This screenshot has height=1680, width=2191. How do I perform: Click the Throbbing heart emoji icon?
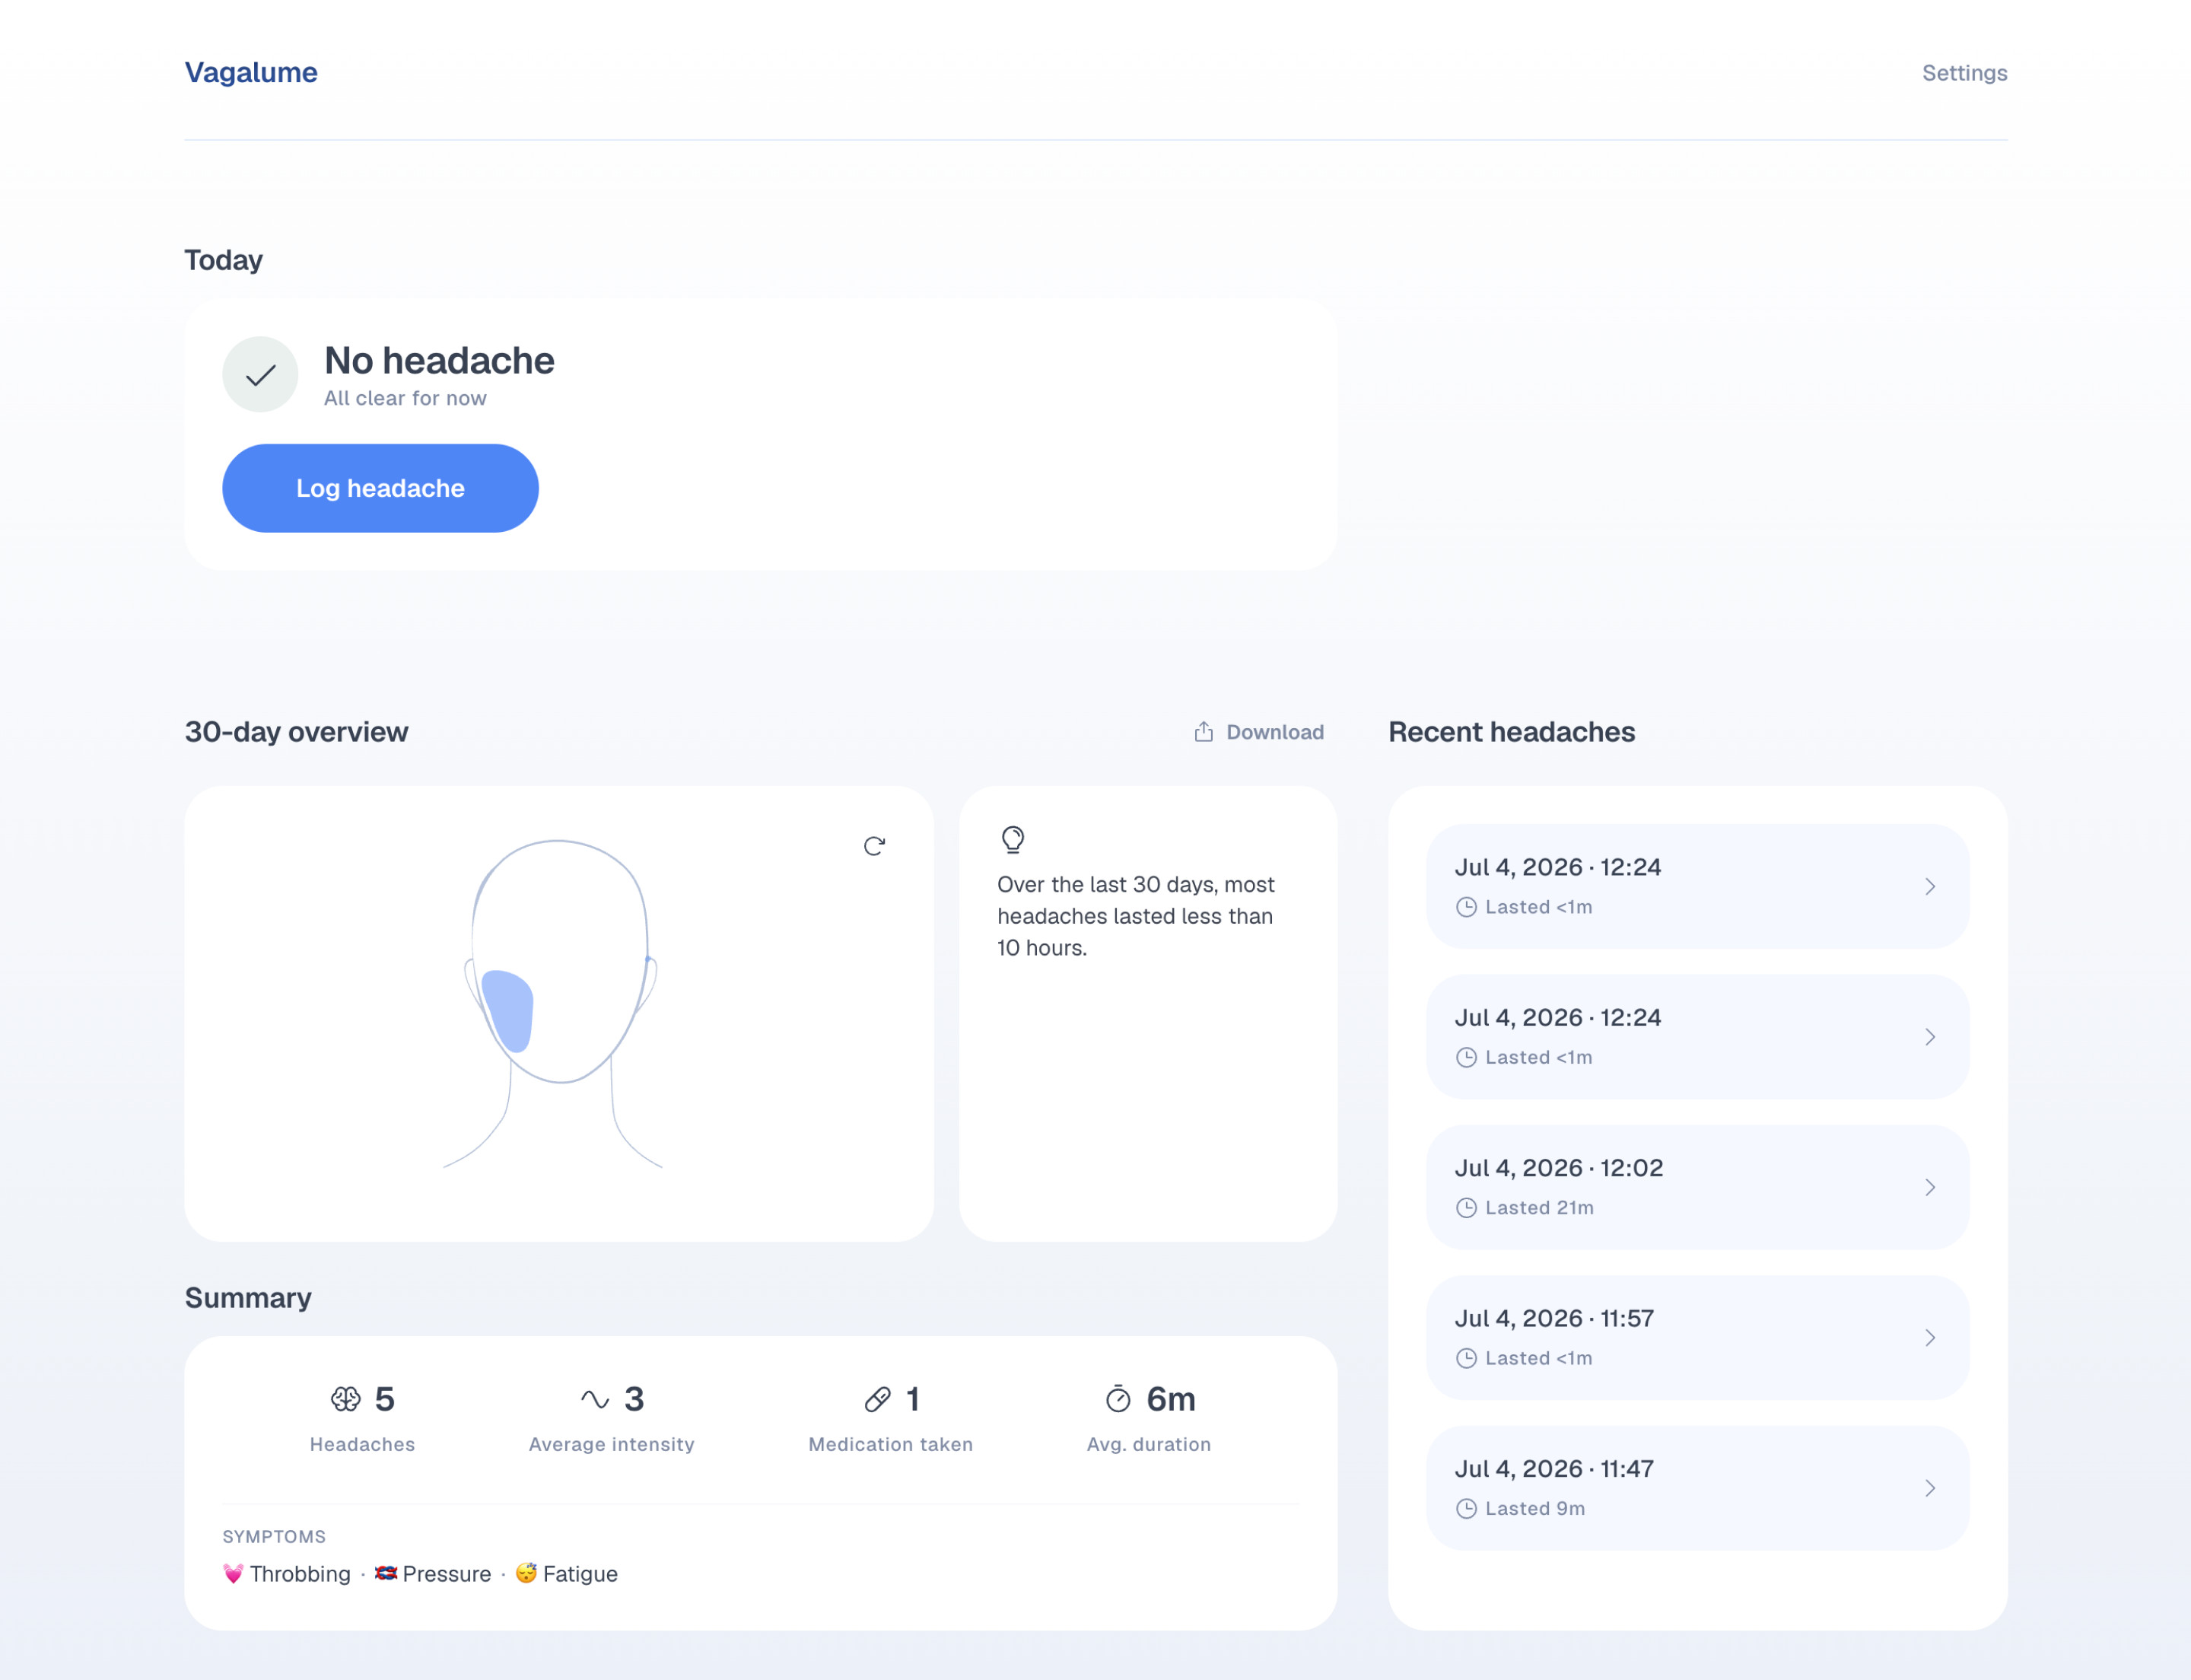233,1574
